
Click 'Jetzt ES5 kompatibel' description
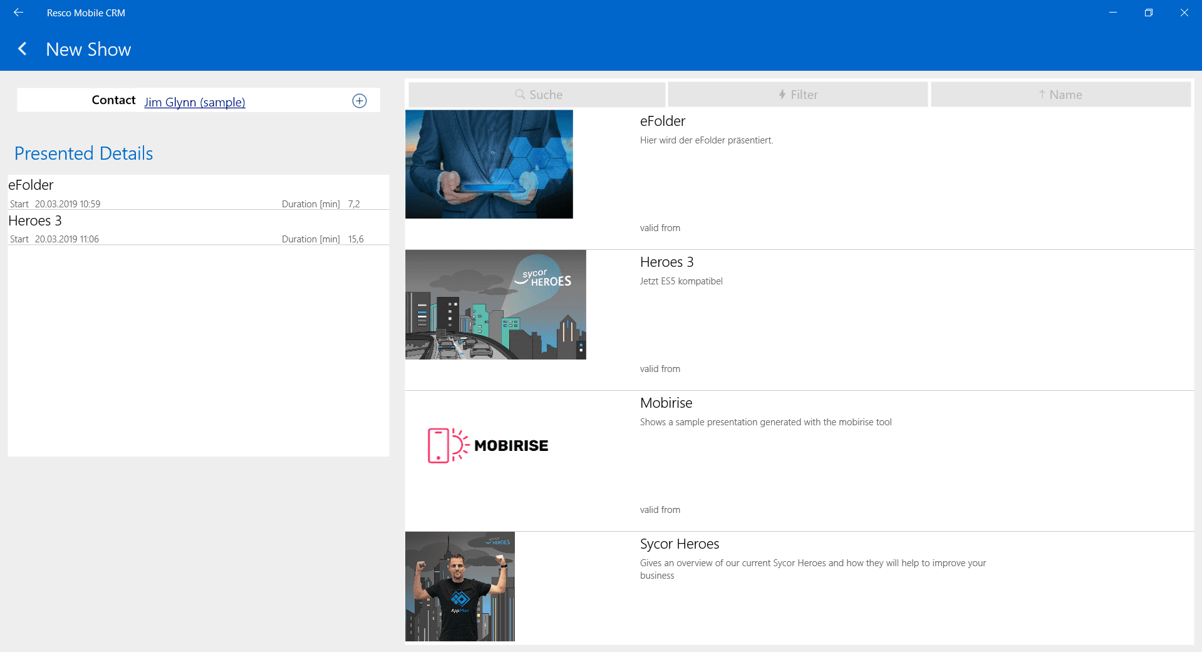[x=681, y=281]
